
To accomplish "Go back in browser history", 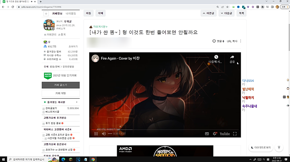I will pos(3,7).
